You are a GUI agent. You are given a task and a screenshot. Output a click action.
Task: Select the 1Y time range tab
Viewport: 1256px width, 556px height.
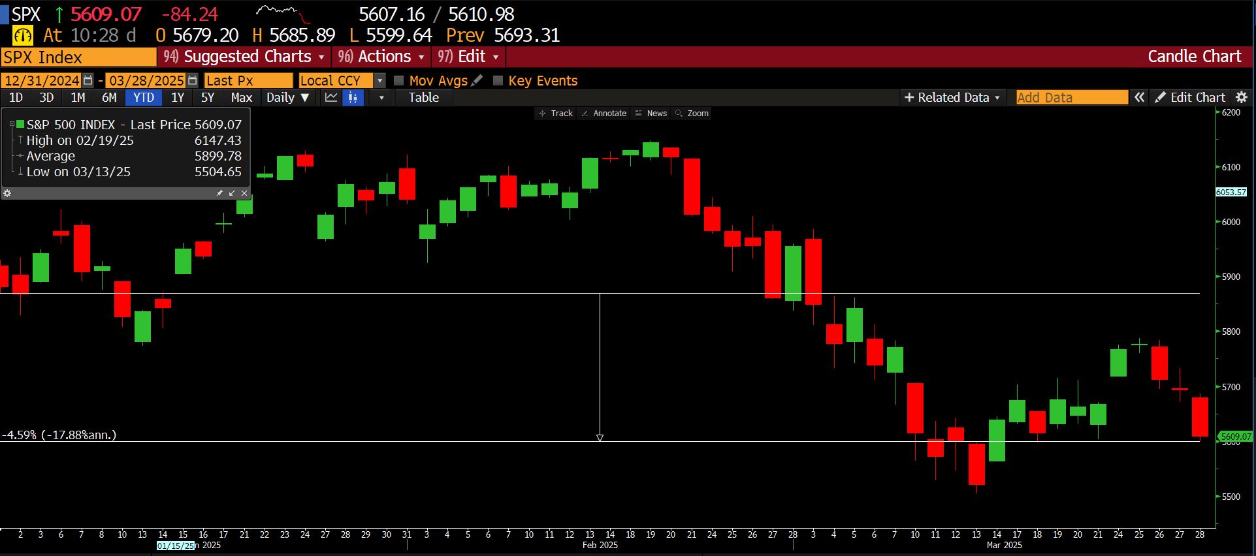tap(177, 98)
